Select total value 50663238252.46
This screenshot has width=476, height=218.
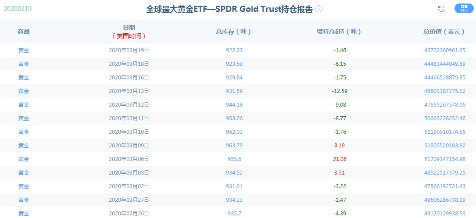(445, 118)
